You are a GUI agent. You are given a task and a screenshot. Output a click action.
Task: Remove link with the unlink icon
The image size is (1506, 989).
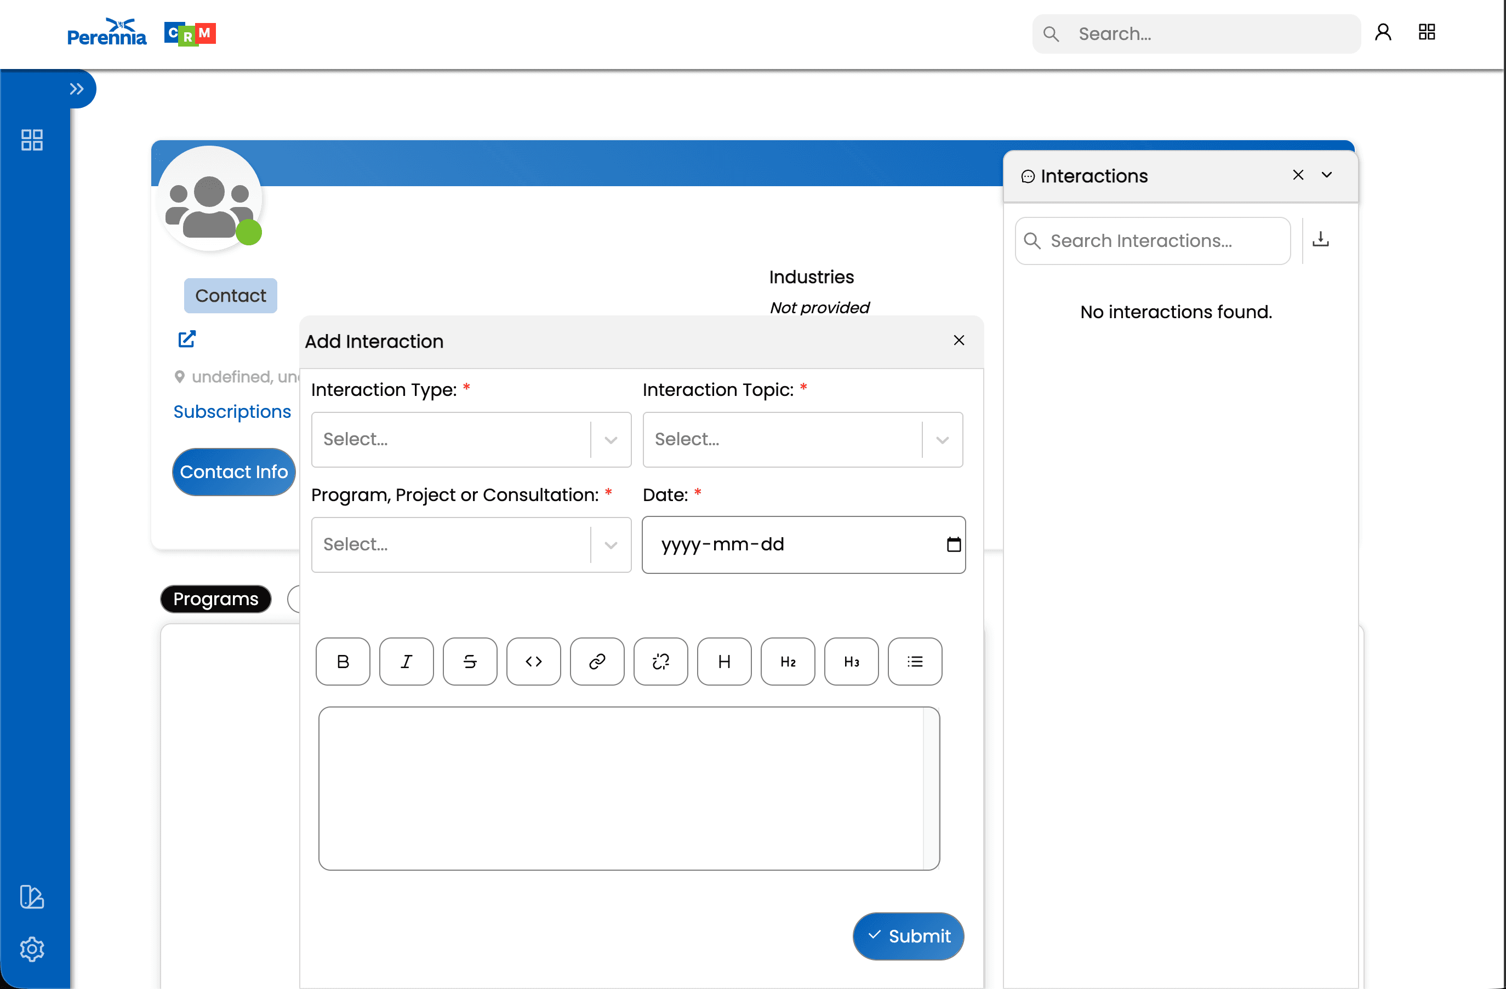click(x=660, y=662)
